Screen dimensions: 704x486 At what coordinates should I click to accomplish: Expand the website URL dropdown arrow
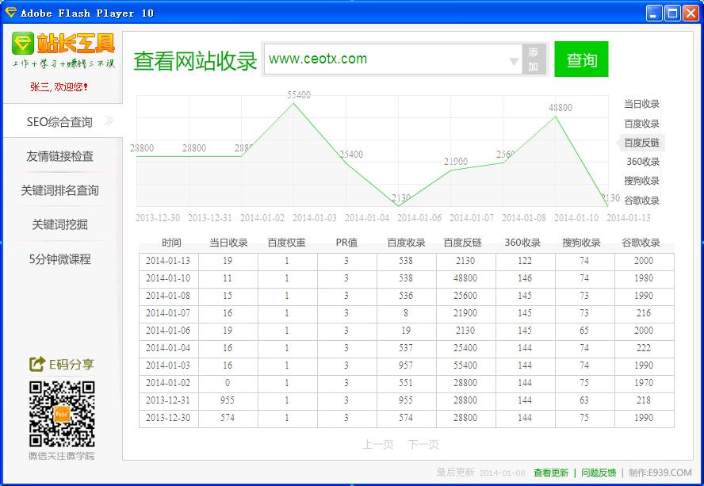point(513,60)
